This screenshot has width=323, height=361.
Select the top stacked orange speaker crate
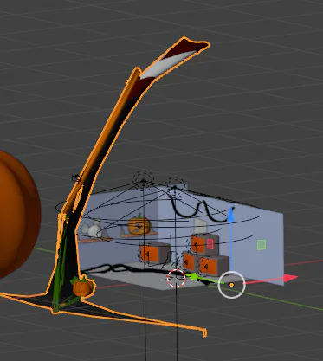[x=204, y=244]
